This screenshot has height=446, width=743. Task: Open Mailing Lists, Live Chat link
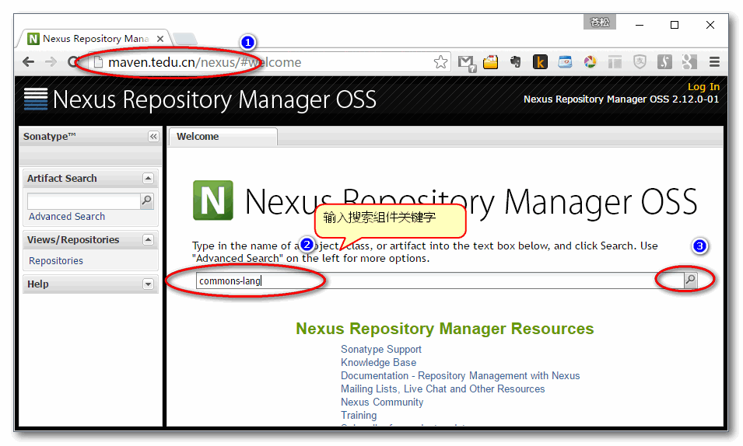click(443, 389)
